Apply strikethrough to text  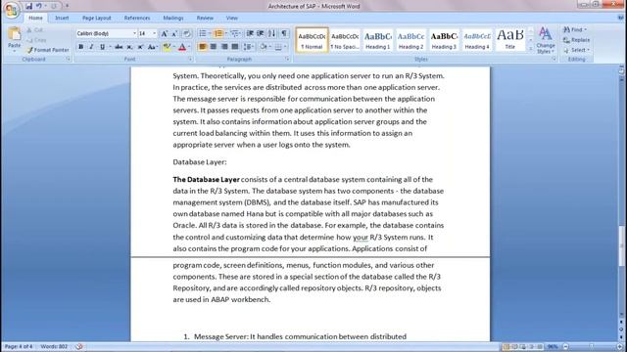pyautogui.click(x=119, y=47)
